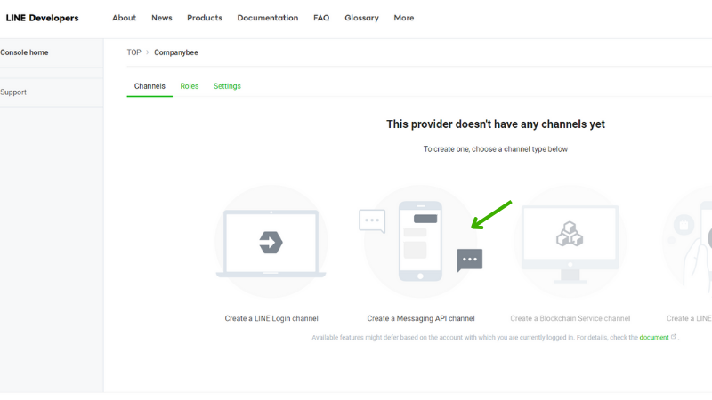Image resolution: width=712 pixels, height=400 pixels.
Task: Open the About menu item
Action: point(124,18)
